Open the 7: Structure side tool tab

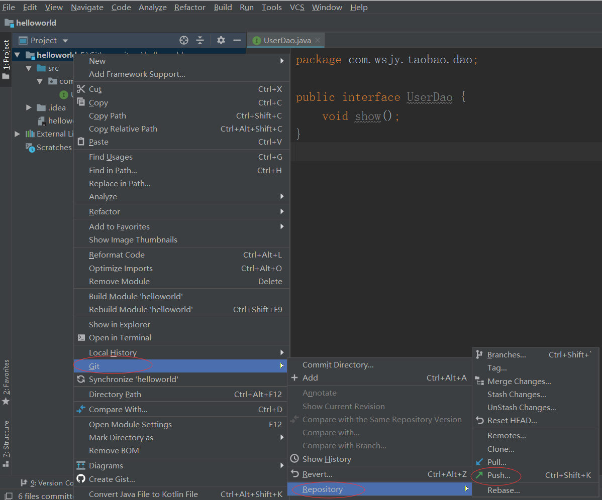(x=6, y=443)
